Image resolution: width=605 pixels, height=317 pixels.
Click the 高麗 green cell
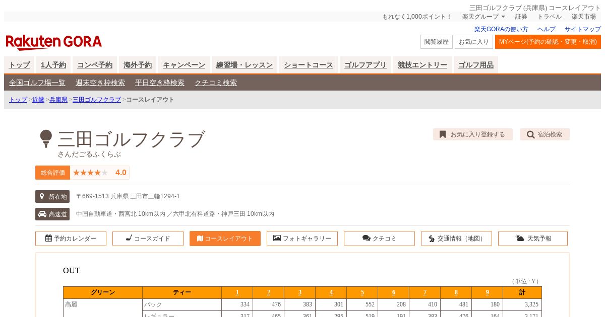(x=103, y=307)
